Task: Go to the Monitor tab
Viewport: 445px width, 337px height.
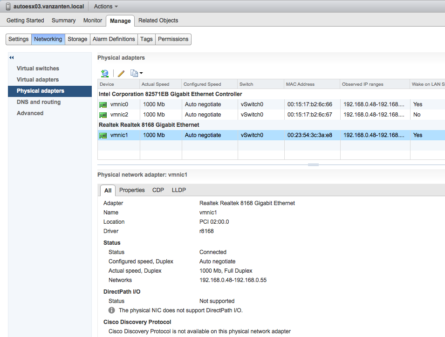Action: click(93, 21)
